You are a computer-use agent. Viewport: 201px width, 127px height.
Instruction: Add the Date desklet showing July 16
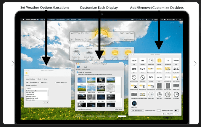142,69
